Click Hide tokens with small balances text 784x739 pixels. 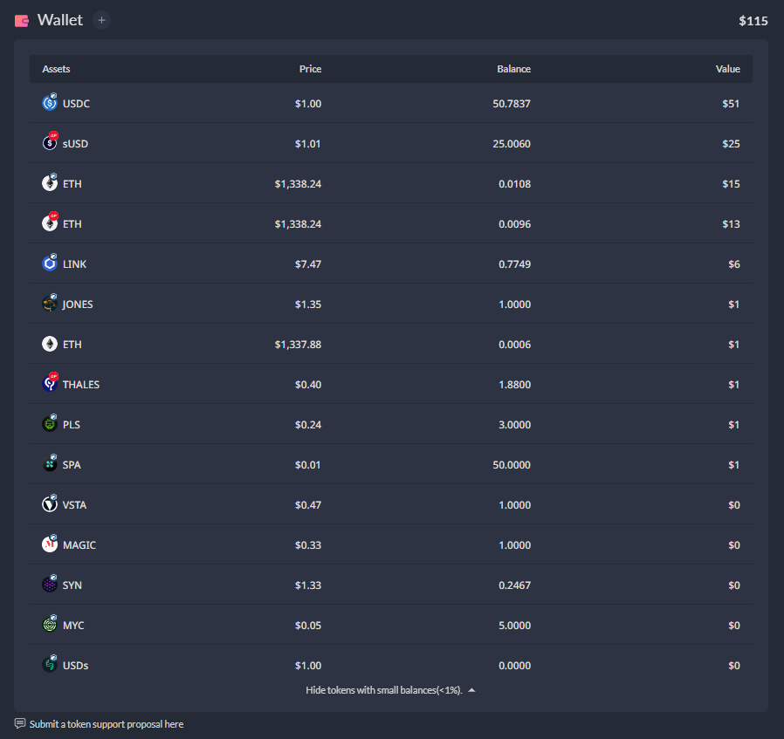pos(384,690)
